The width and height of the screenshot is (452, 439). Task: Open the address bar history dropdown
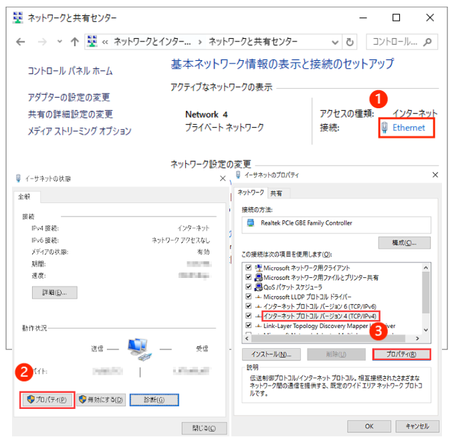click(335, 42)
